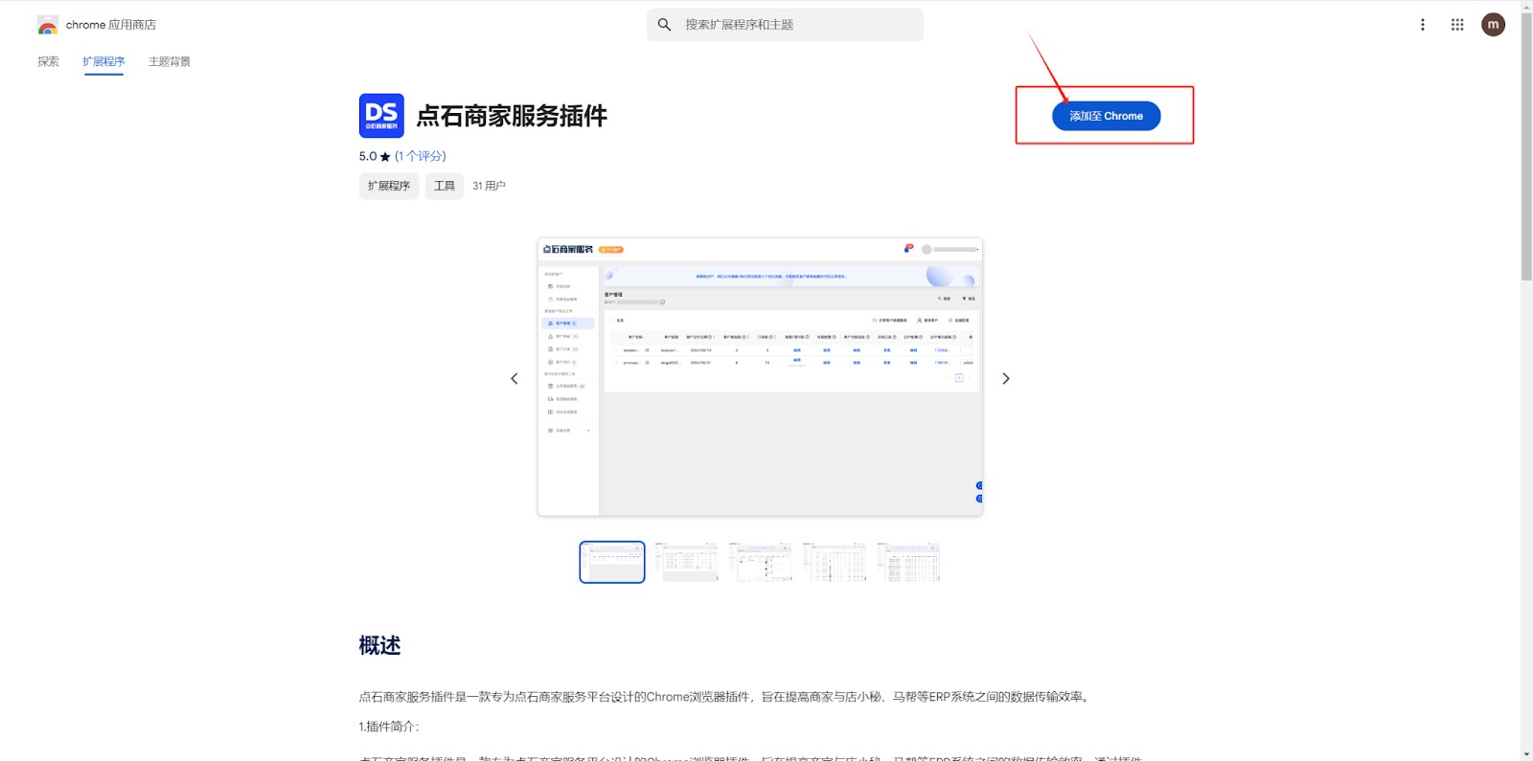Select the third screenshot thumbnail
Screen dimensions: 1533x761
point(761,562)
